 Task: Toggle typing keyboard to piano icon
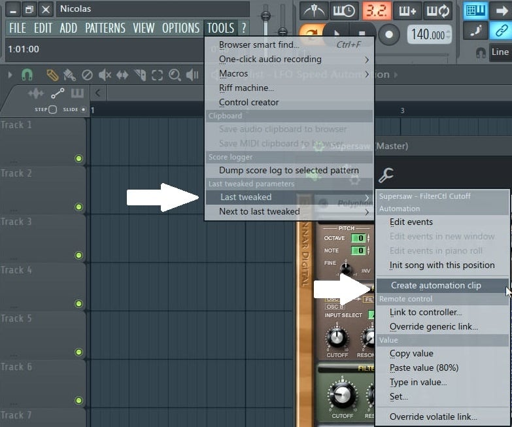475,10
